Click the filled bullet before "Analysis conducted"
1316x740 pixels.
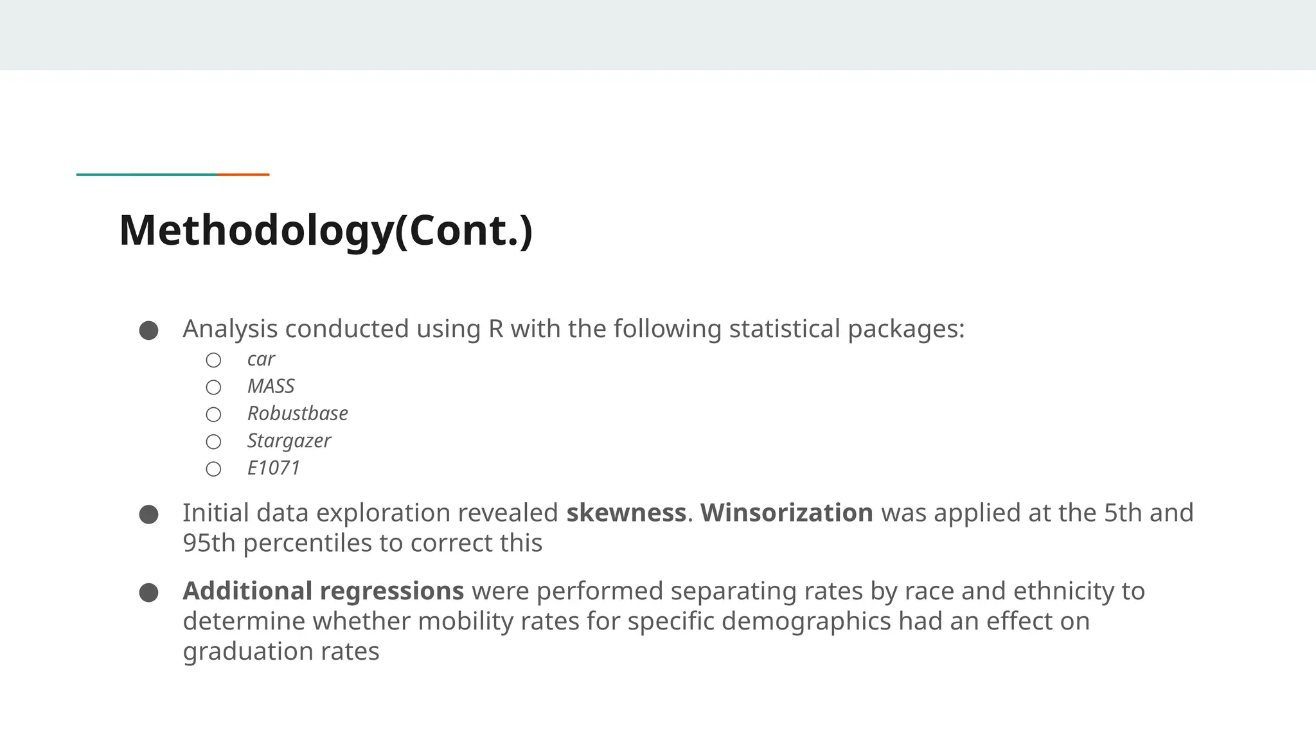pyautogui.click(x=149, y=331)
